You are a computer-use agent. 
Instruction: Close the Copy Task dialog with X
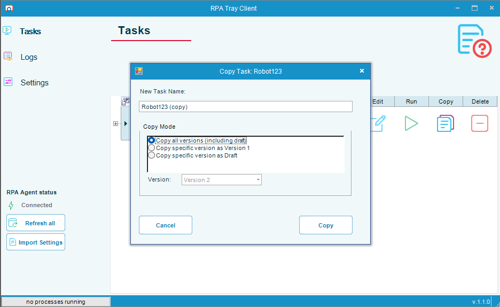[362, 71]
